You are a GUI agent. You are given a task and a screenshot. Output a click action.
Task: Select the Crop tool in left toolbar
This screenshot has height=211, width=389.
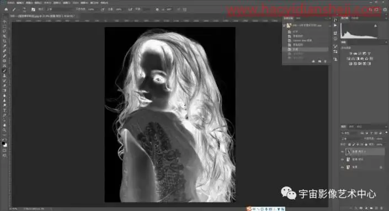(4, 41)
